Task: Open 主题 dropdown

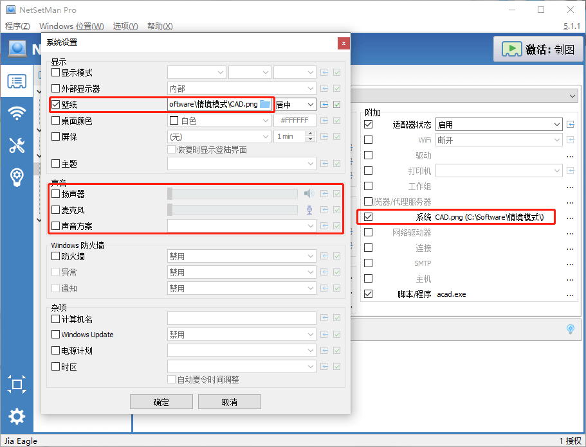Action: click(x=241, y=163)
